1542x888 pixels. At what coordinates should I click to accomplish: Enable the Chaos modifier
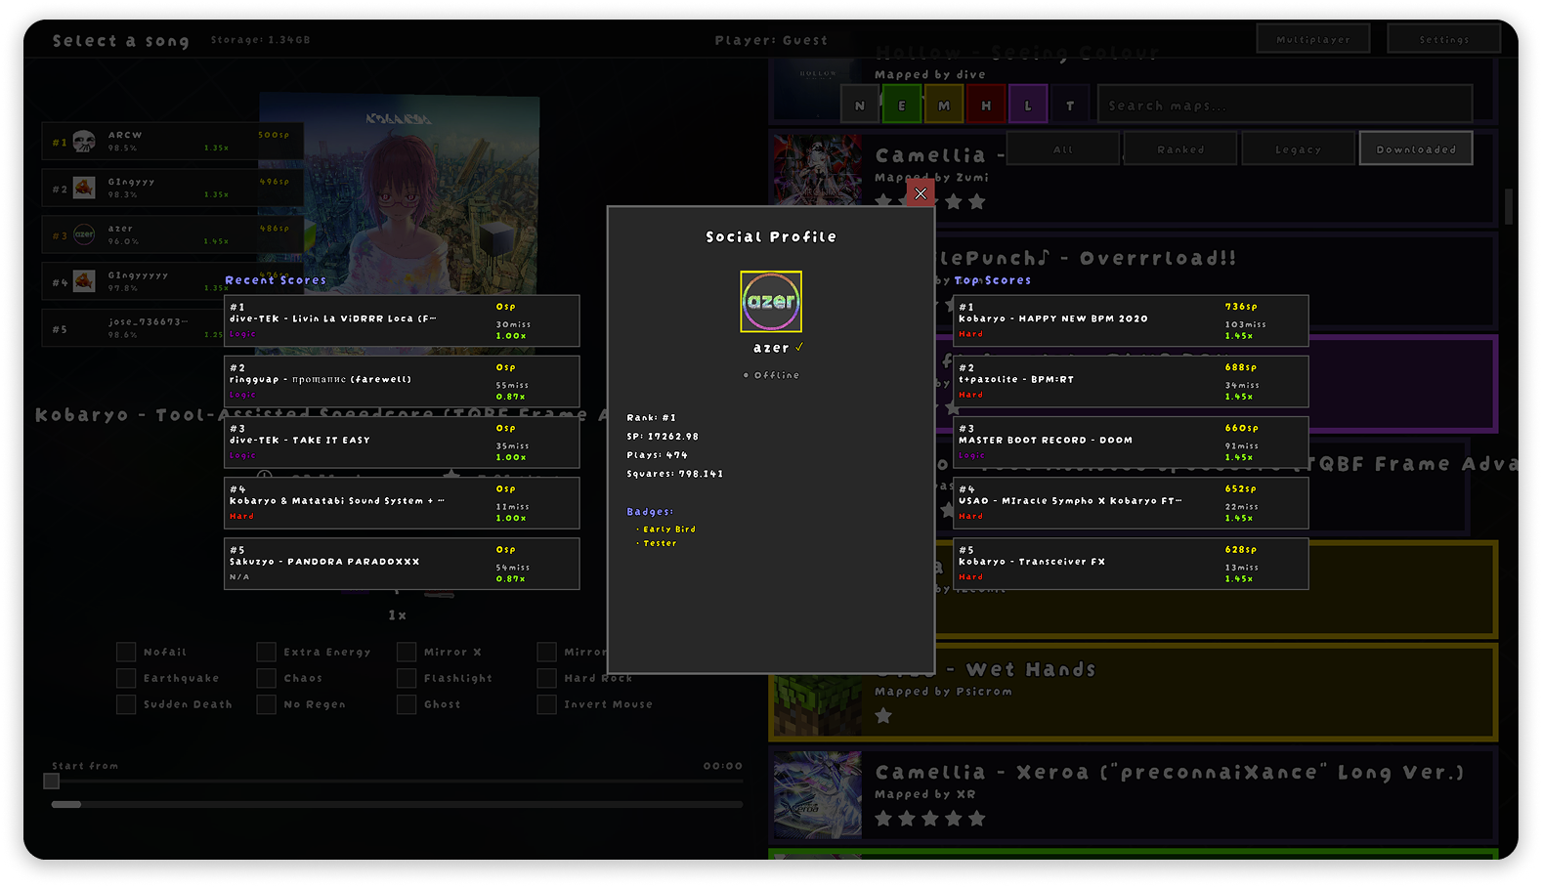tap(266, 678)
